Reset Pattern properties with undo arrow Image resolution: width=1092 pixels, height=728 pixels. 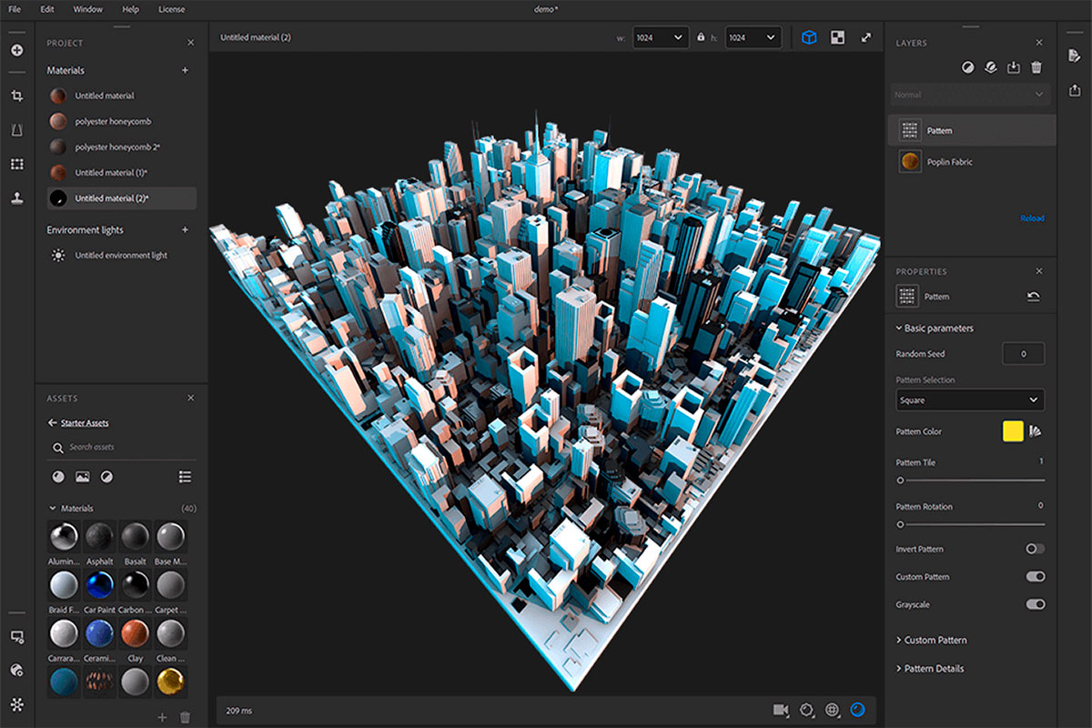pyautogui.click(x=1034, y=297)
